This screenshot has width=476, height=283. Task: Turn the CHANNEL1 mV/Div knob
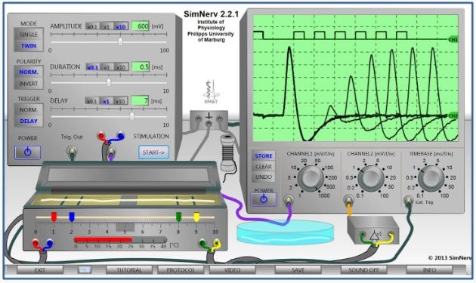(311, 179)
